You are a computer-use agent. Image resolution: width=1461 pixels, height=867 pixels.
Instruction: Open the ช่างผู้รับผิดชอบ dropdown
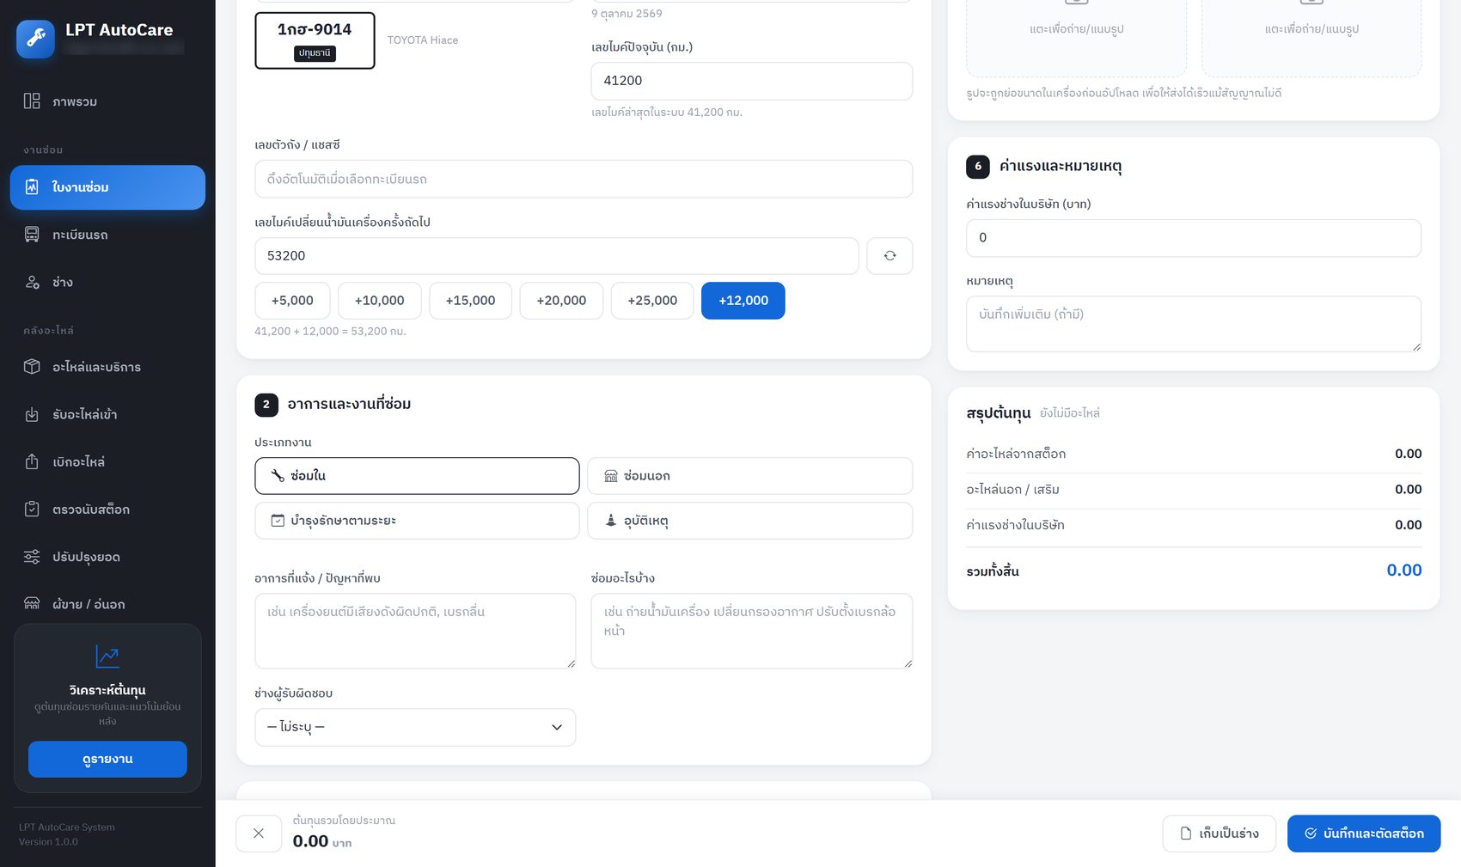click(415, 727)
